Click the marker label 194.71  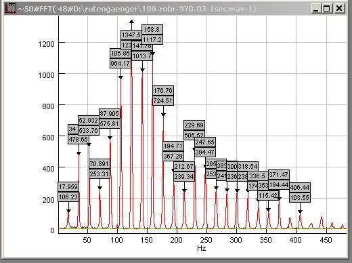(173, 146)
